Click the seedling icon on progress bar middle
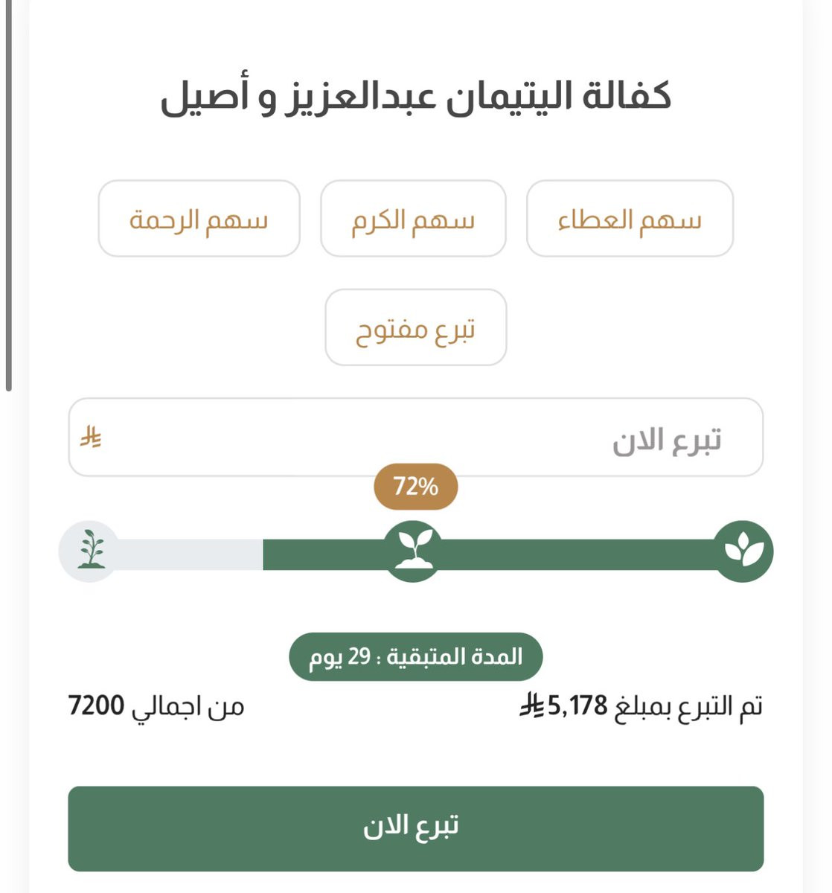Image resolution: width=832 pixels, height=893 pixels. [414, 551]
